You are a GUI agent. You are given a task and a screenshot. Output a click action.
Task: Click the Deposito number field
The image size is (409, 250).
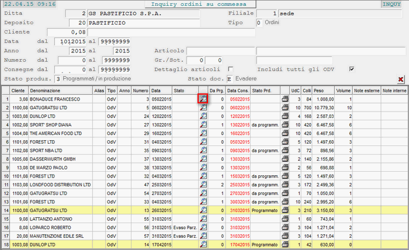pyautogui.click(x=78, y=23)
